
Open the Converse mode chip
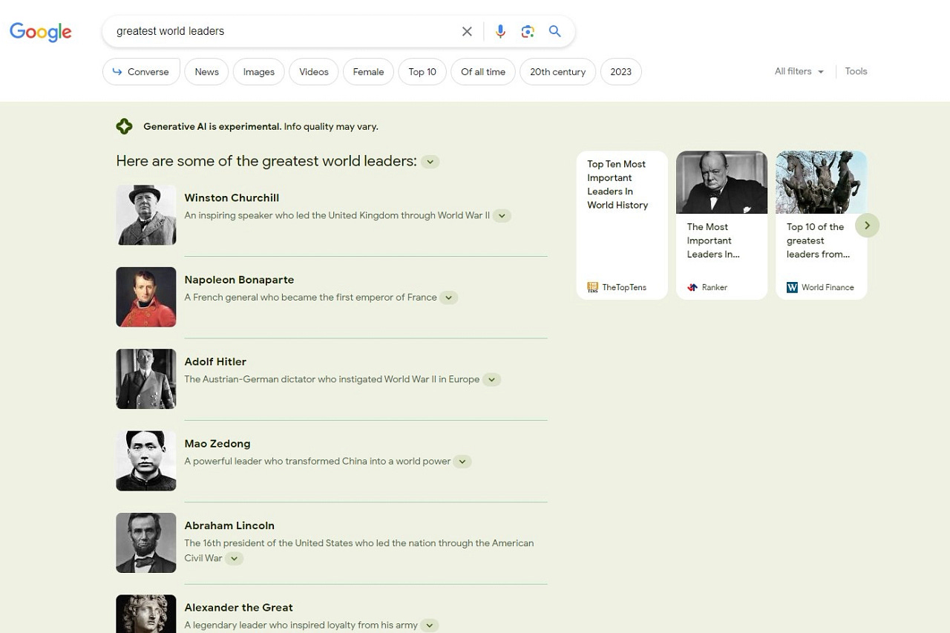pos(141,72)
